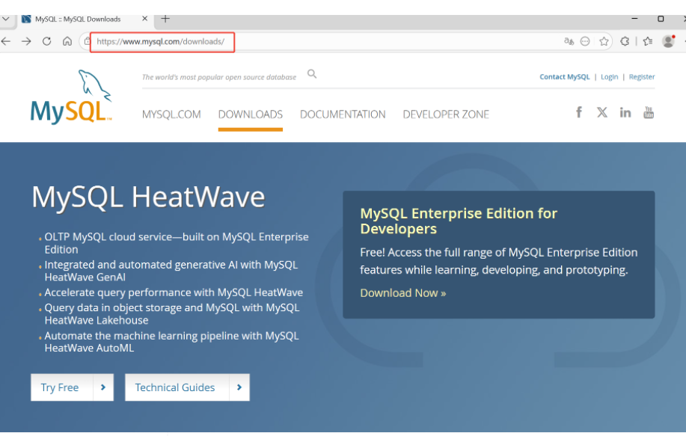Visit MySQL YouTube icon
Screen dimensions: 686x436
pyautogui.click(x=649, y=112)
